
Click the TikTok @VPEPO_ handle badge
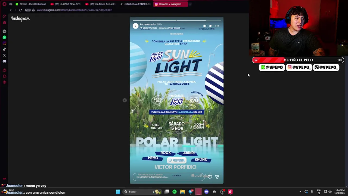click(326, 67)
